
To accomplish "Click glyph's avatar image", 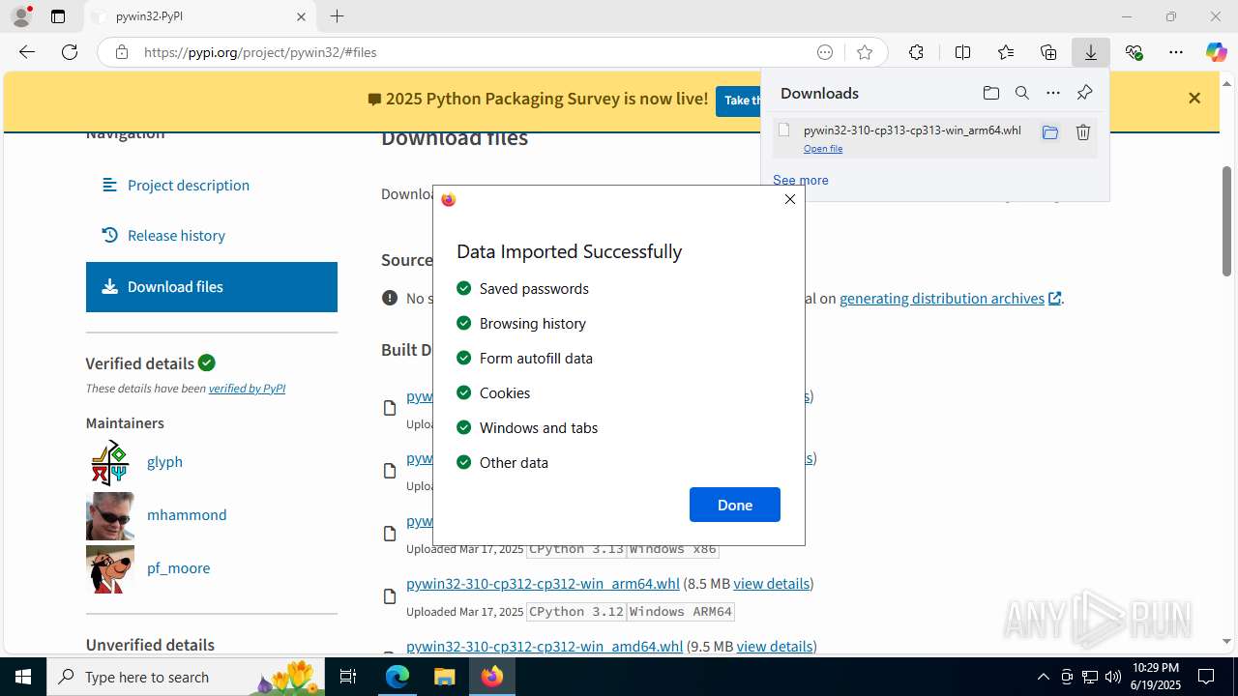I will click(110, 462).
